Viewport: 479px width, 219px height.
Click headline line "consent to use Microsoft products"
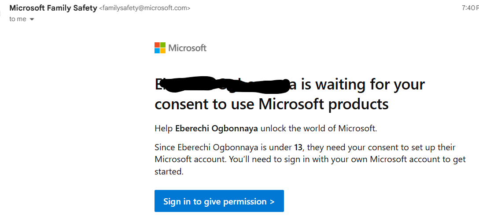272,104
